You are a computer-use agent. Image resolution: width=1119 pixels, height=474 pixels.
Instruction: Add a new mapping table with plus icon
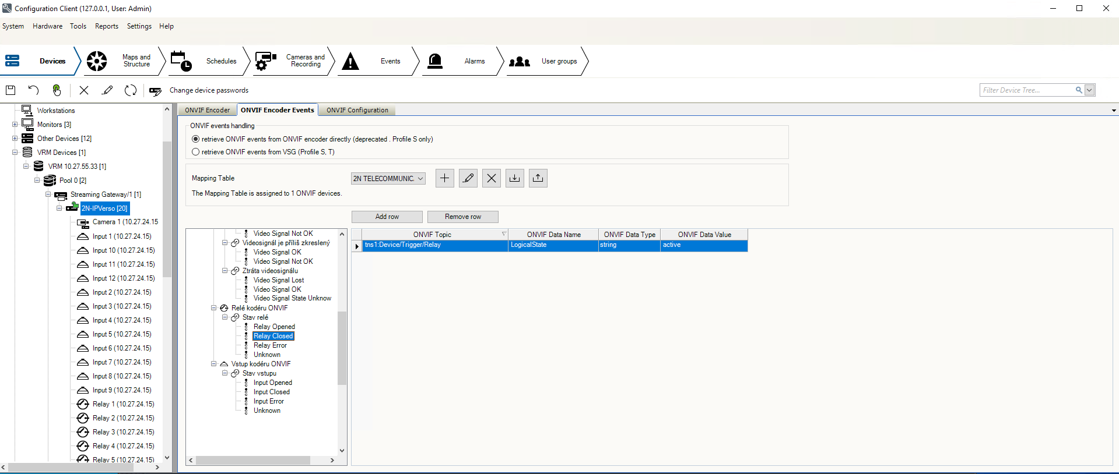click(444, 178)
